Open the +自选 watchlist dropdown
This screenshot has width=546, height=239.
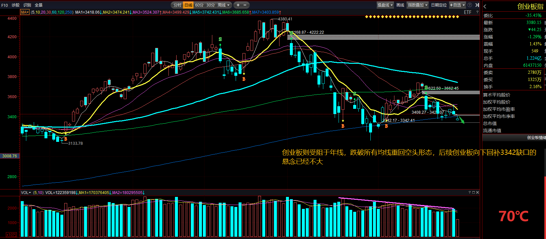click(457, 5)
